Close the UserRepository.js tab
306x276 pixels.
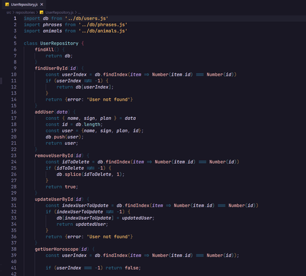[42, 4]
